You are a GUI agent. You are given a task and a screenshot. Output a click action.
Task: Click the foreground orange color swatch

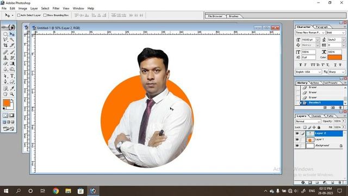6,103
